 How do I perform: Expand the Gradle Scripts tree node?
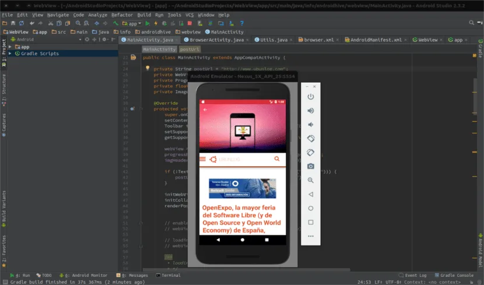10,54
